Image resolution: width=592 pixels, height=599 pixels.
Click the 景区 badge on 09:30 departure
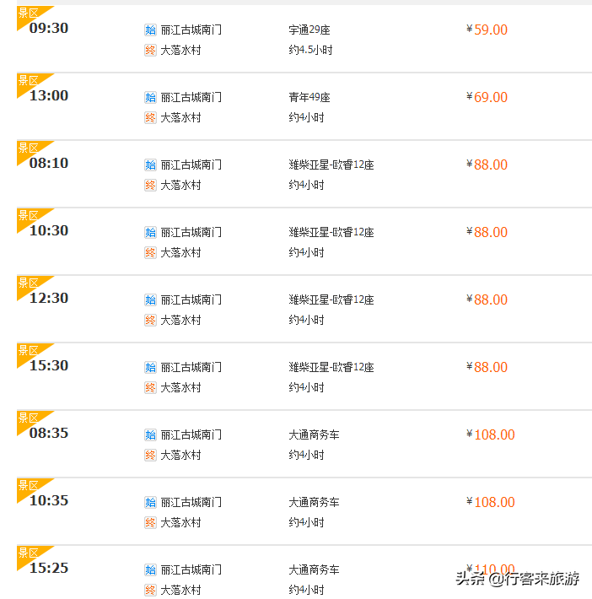coord(29,13)
